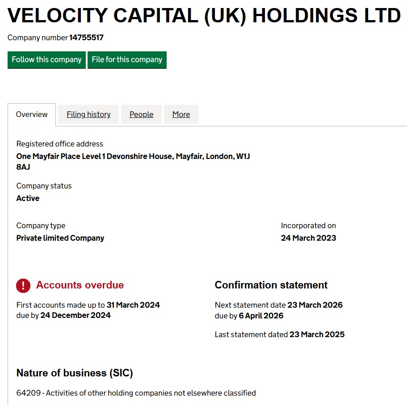The width and height of the screenshot is (407, 405).
Task: Click the Nature of business (SIC) heading
Action: coord(75,373)
